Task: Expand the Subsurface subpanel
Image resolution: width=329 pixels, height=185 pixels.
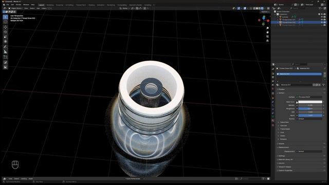Action: (284, 122)
